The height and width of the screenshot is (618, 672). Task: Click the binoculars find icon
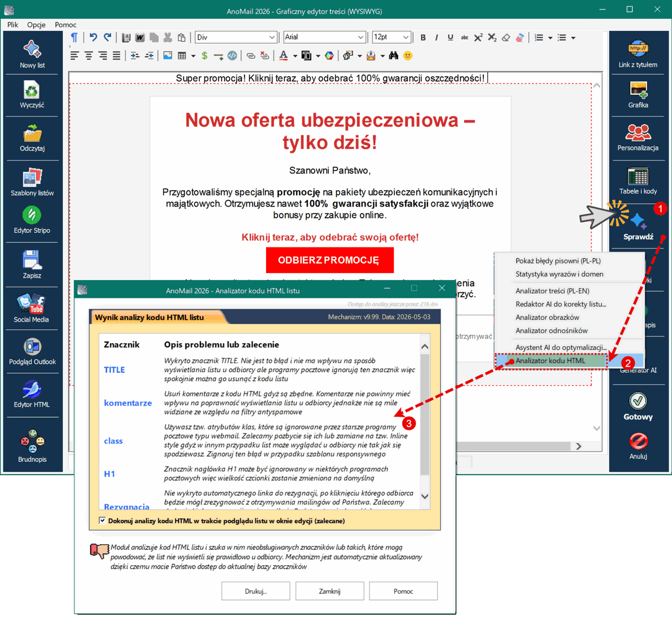coord(394,55)
